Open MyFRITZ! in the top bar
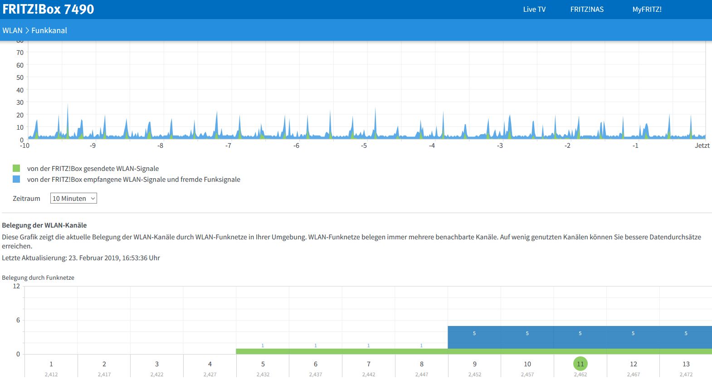Screen dimensions: 712x384 (647, 9)
